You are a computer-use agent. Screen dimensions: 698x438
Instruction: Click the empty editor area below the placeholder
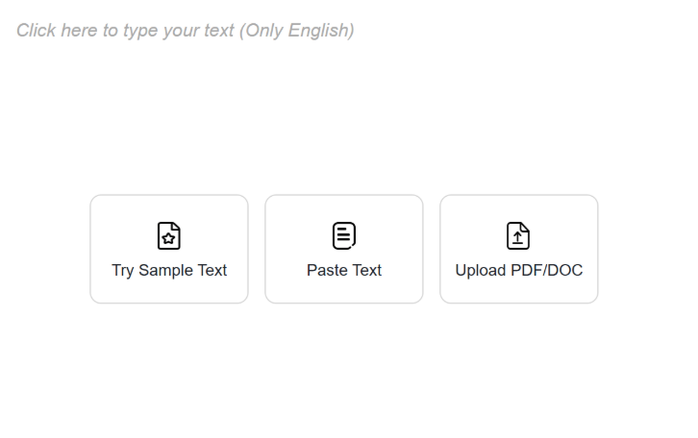tap(348, 115)
